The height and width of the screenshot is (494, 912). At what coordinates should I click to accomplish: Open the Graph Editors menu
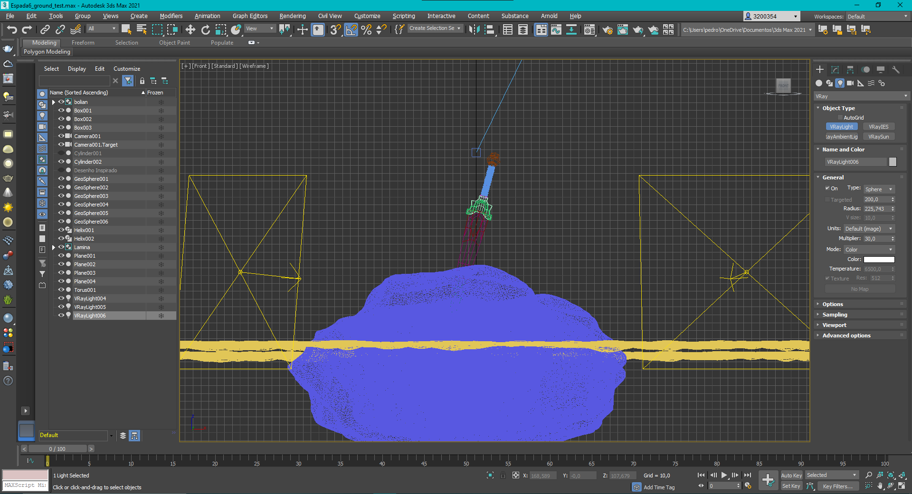point(250,16)
